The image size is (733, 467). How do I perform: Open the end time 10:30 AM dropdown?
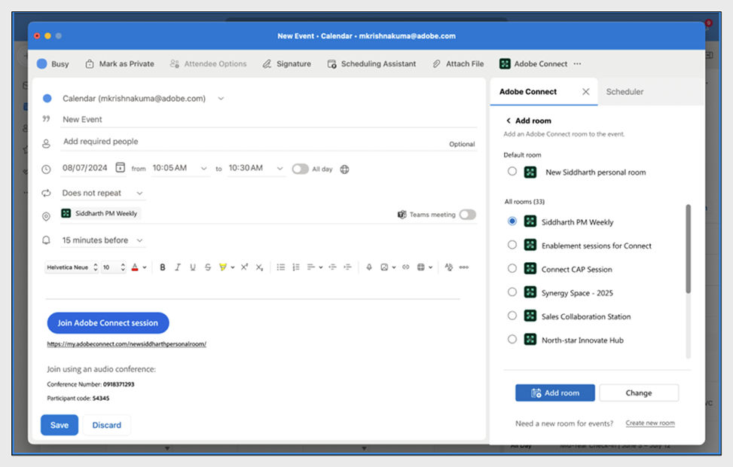[279, 168]
